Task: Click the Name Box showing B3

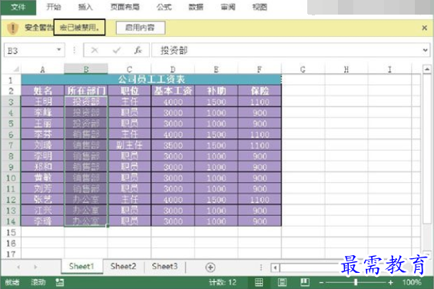Action: point(35,51)
